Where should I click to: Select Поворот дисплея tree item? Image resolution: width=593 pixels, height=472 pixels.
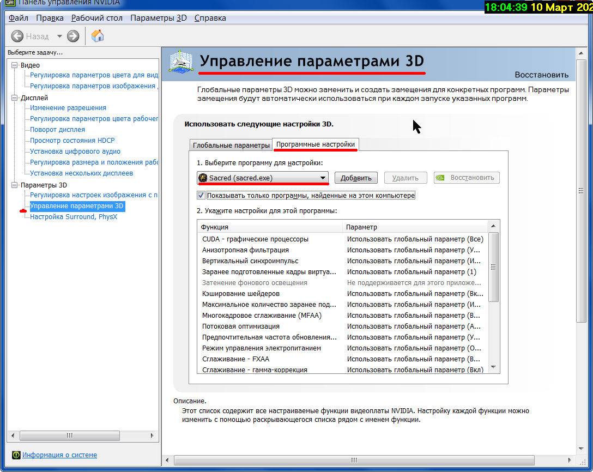(x=57, y=129)
